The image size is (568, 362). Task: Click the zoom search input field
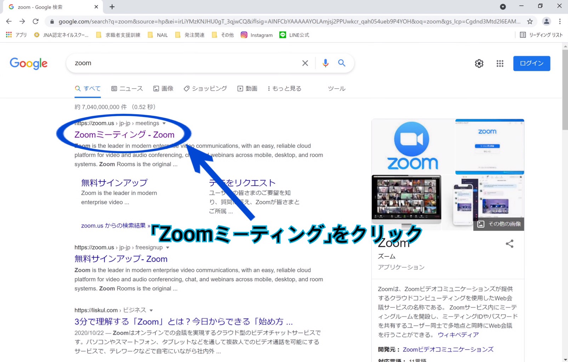pos(184,63)
